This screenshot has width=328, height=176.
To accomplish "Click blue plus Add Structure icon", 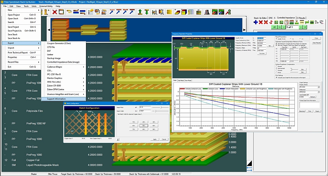I will click(x=255, y=22).
